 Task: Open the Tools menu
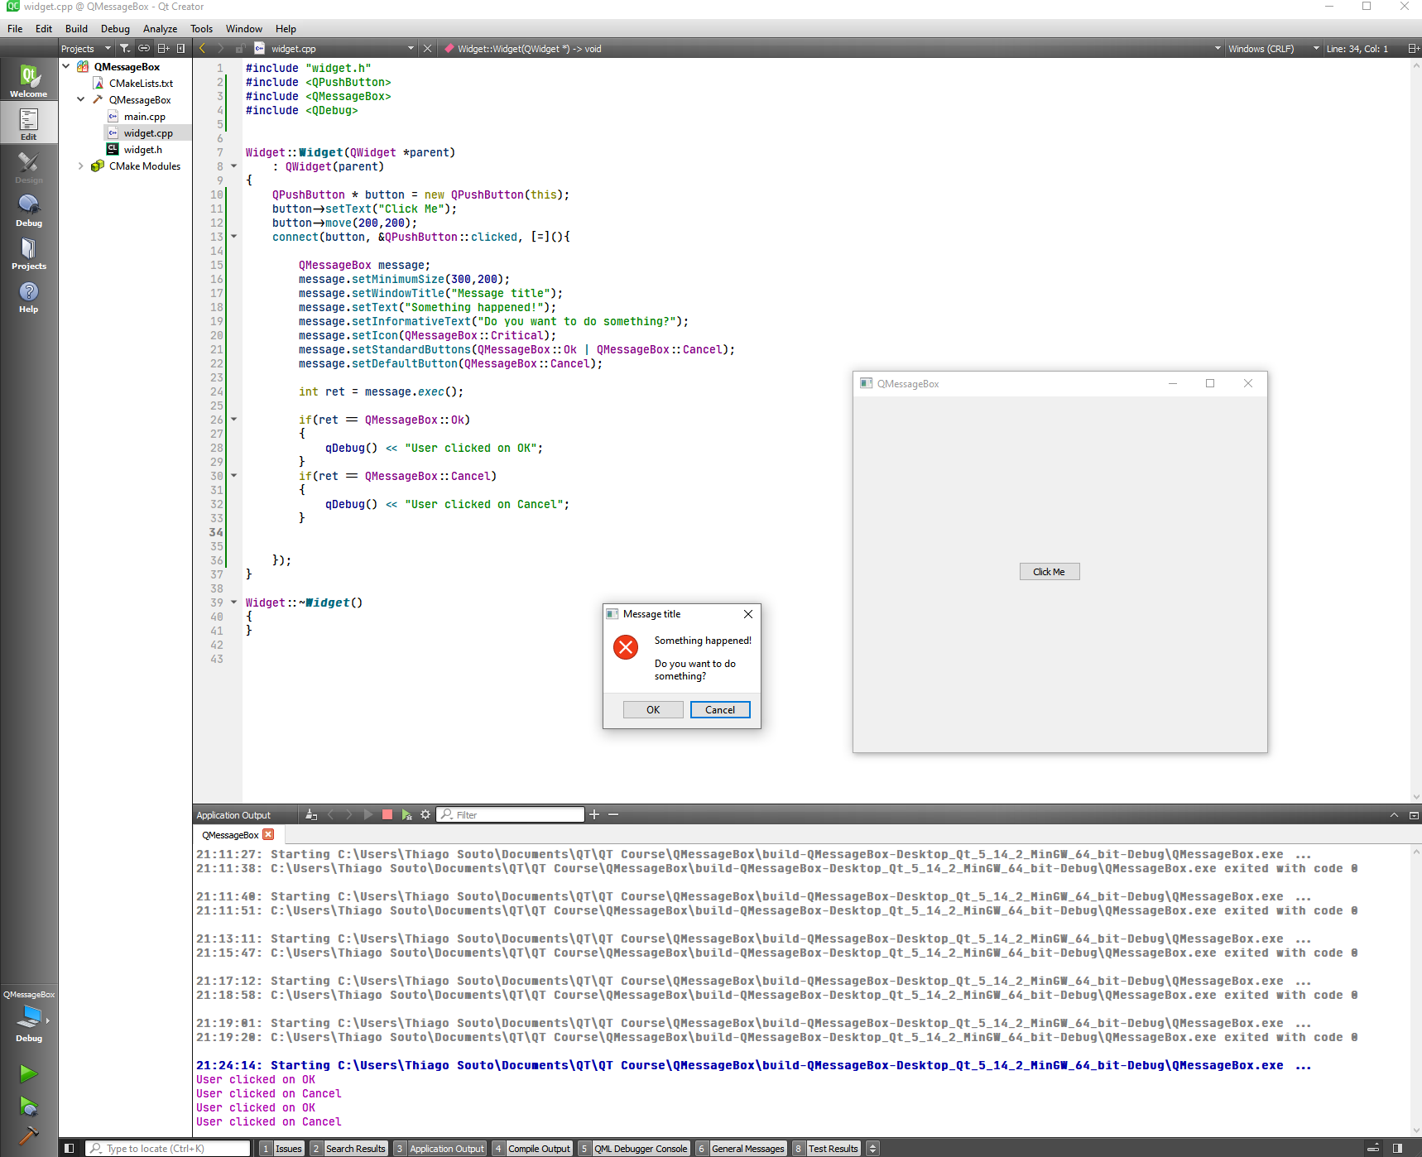(x=201, y=28)
